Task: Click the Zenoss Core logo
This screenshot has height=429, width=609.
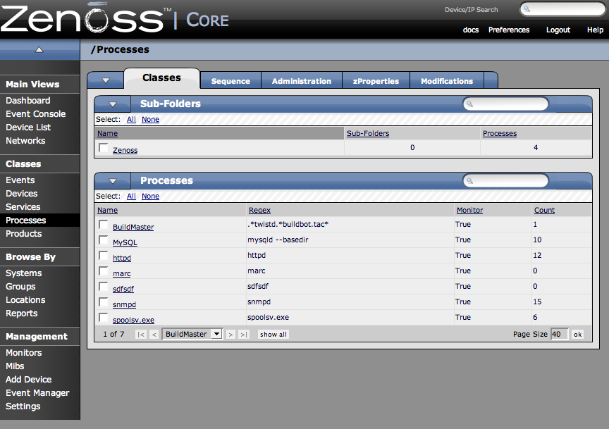Action: pos(115,18)
